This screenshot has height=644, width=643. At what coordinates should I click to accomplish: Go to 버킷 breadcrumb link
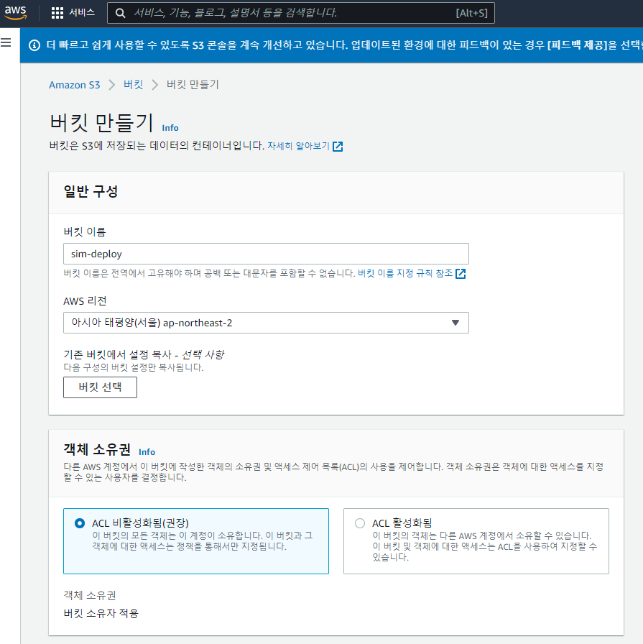tap(133, 85)
